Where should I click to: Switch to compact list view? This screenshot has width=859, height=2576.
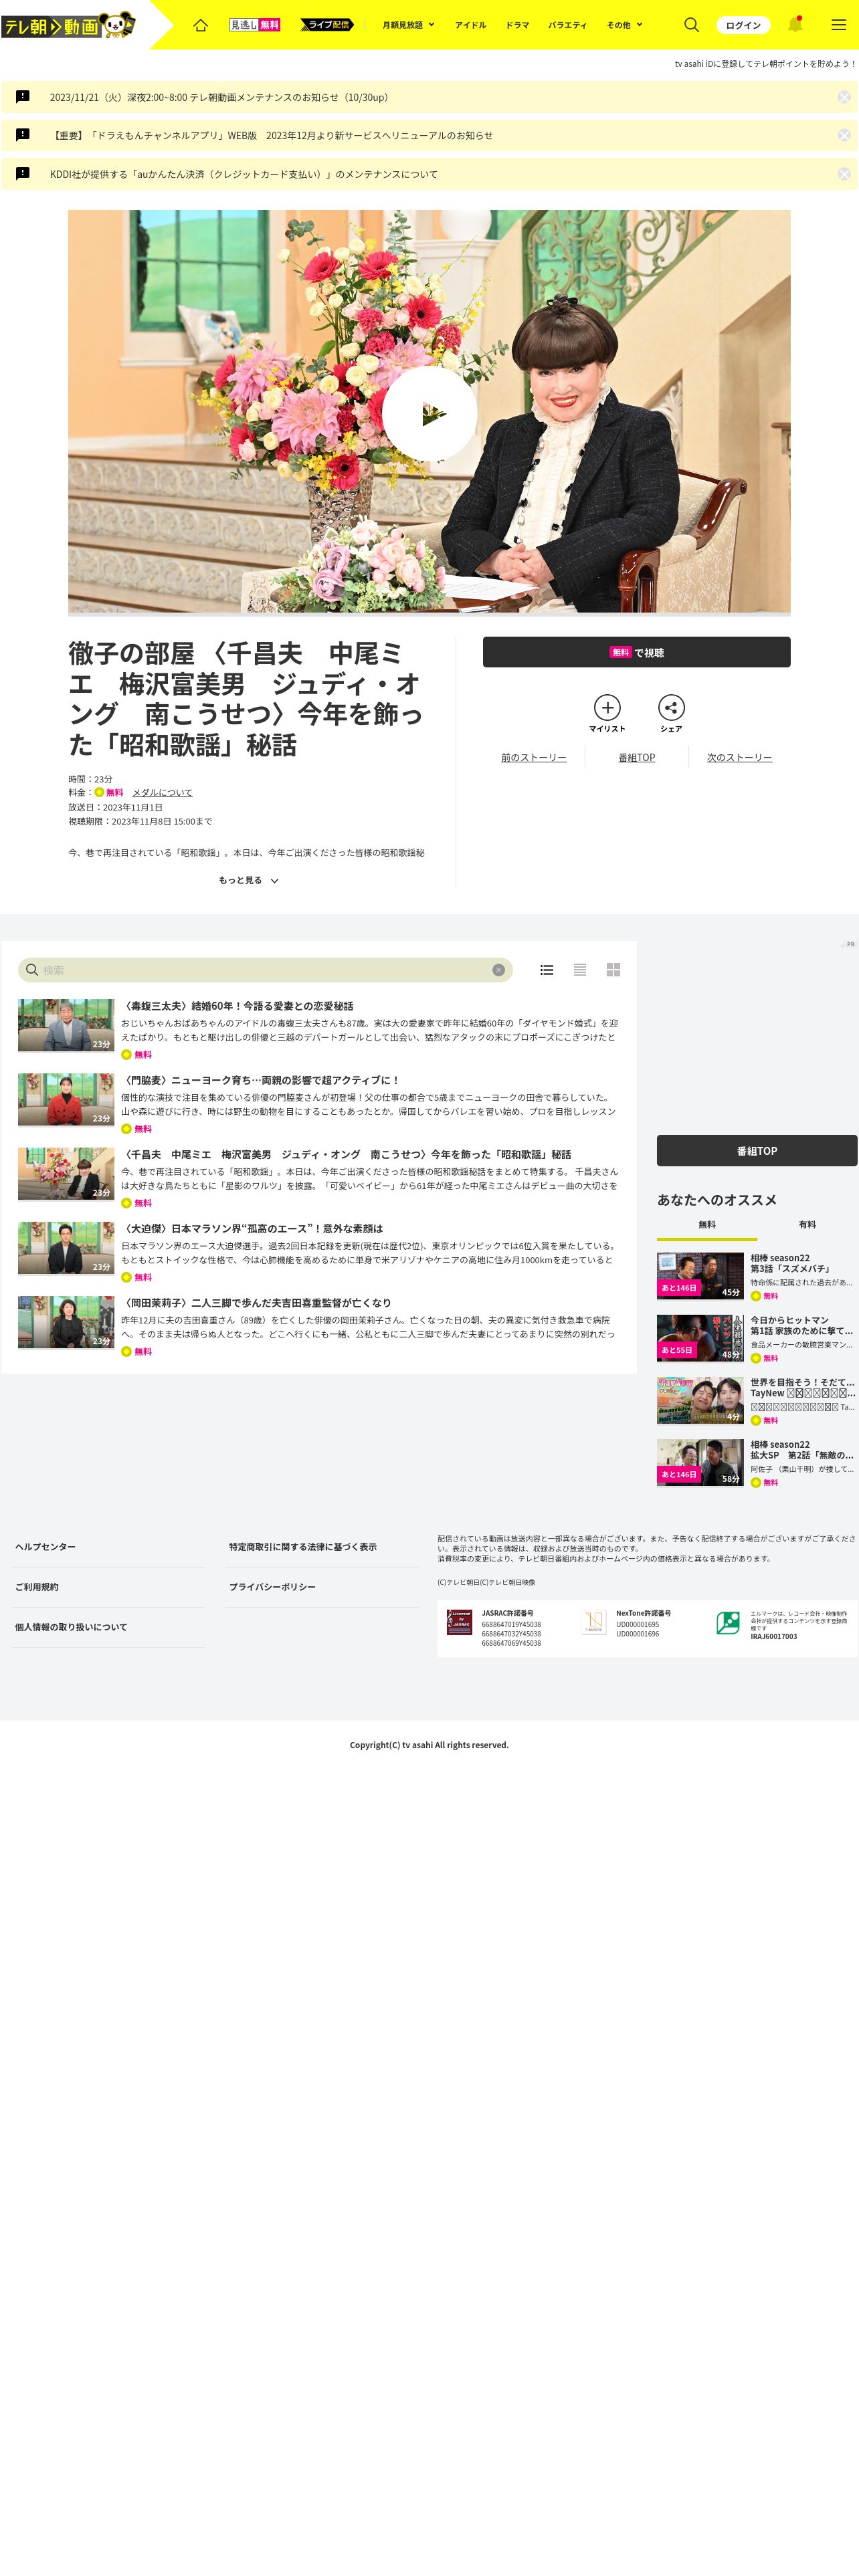click(580, 970)
